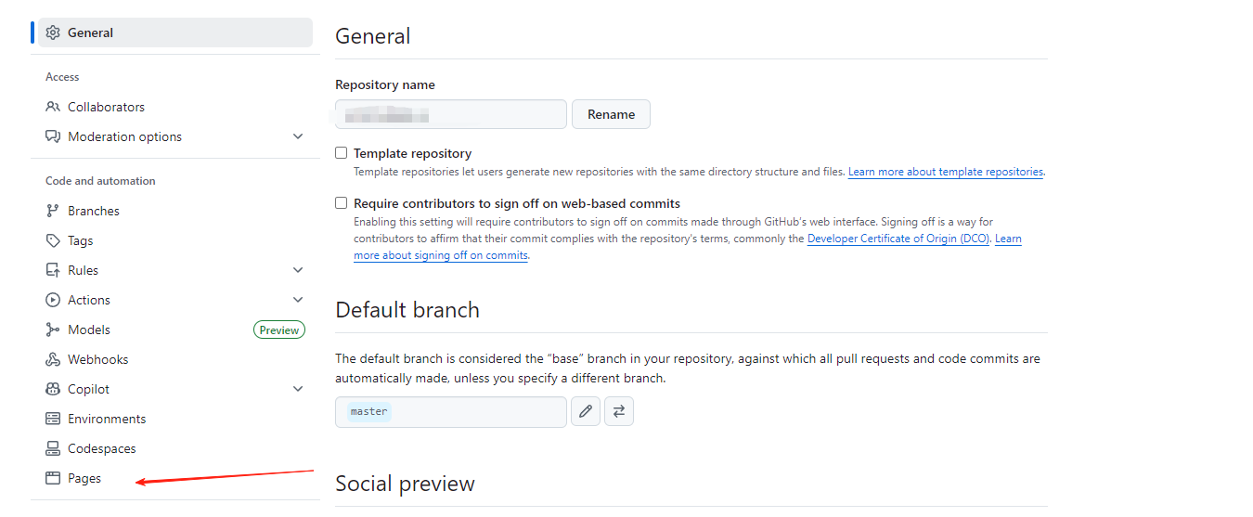Image resolution: width=1253 pixels, height=517 pixels.
Task: Click the pencil icon to rename default branch
Action: point(585,411)
